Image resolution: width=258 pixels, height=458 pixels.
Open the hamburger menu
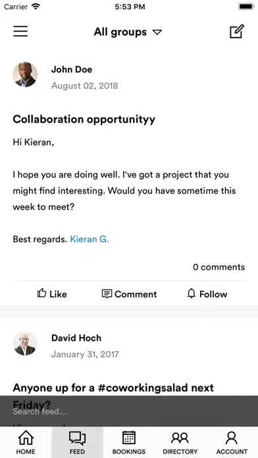20,31
